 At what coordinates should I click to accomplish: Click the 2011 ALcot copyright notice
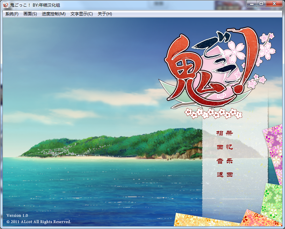click(x=39, y=222)
